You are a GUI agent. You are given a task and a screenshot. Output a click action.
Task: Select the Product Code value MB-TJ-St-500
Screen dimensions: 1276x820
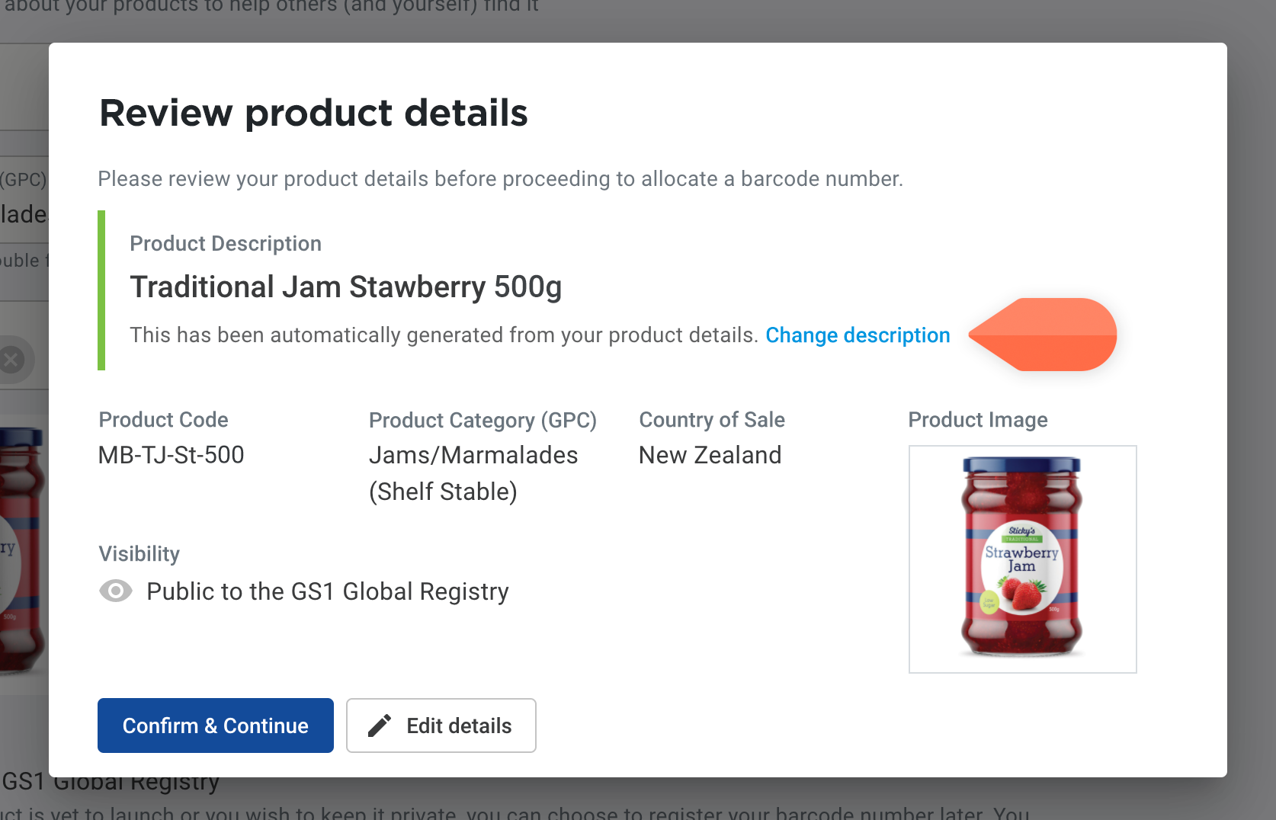click(171, 455)
